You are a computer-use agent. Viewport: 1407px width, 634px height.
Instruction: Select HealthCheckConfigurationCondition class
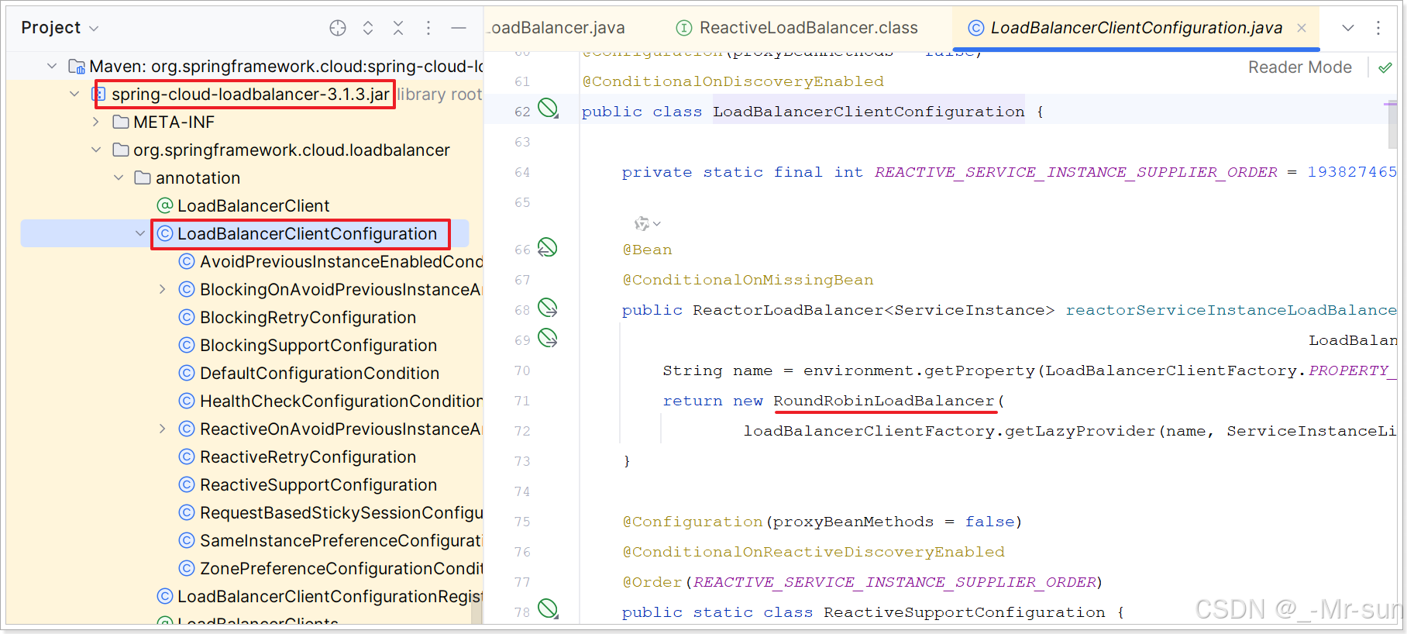tap(341, 401)
